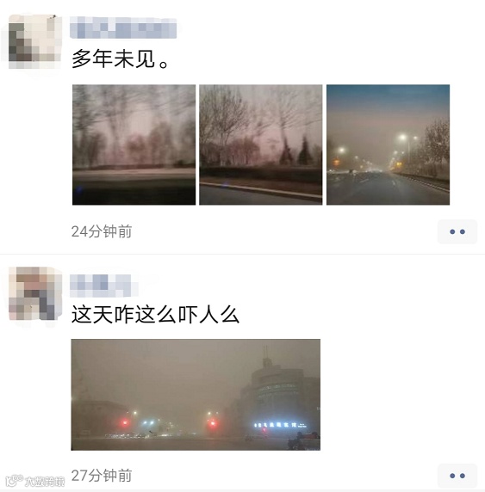The image size is (485, 492).
Task: Open the blurred username above 这天咋这么吓人么
Action: pyautogui.click(x=103, y=286)
